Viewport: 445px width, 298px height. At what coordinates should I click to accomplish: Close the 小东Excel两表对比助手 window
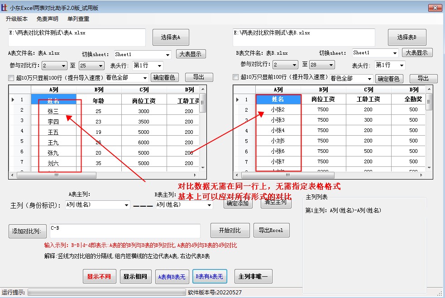[x=435, y=8]
